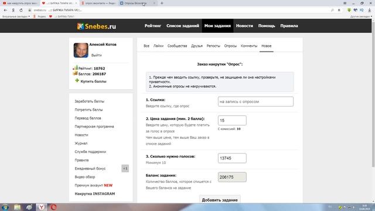The image size is (375, 211).
Task: Select the Опросы filter tab
Action: [x=230, y=46]
